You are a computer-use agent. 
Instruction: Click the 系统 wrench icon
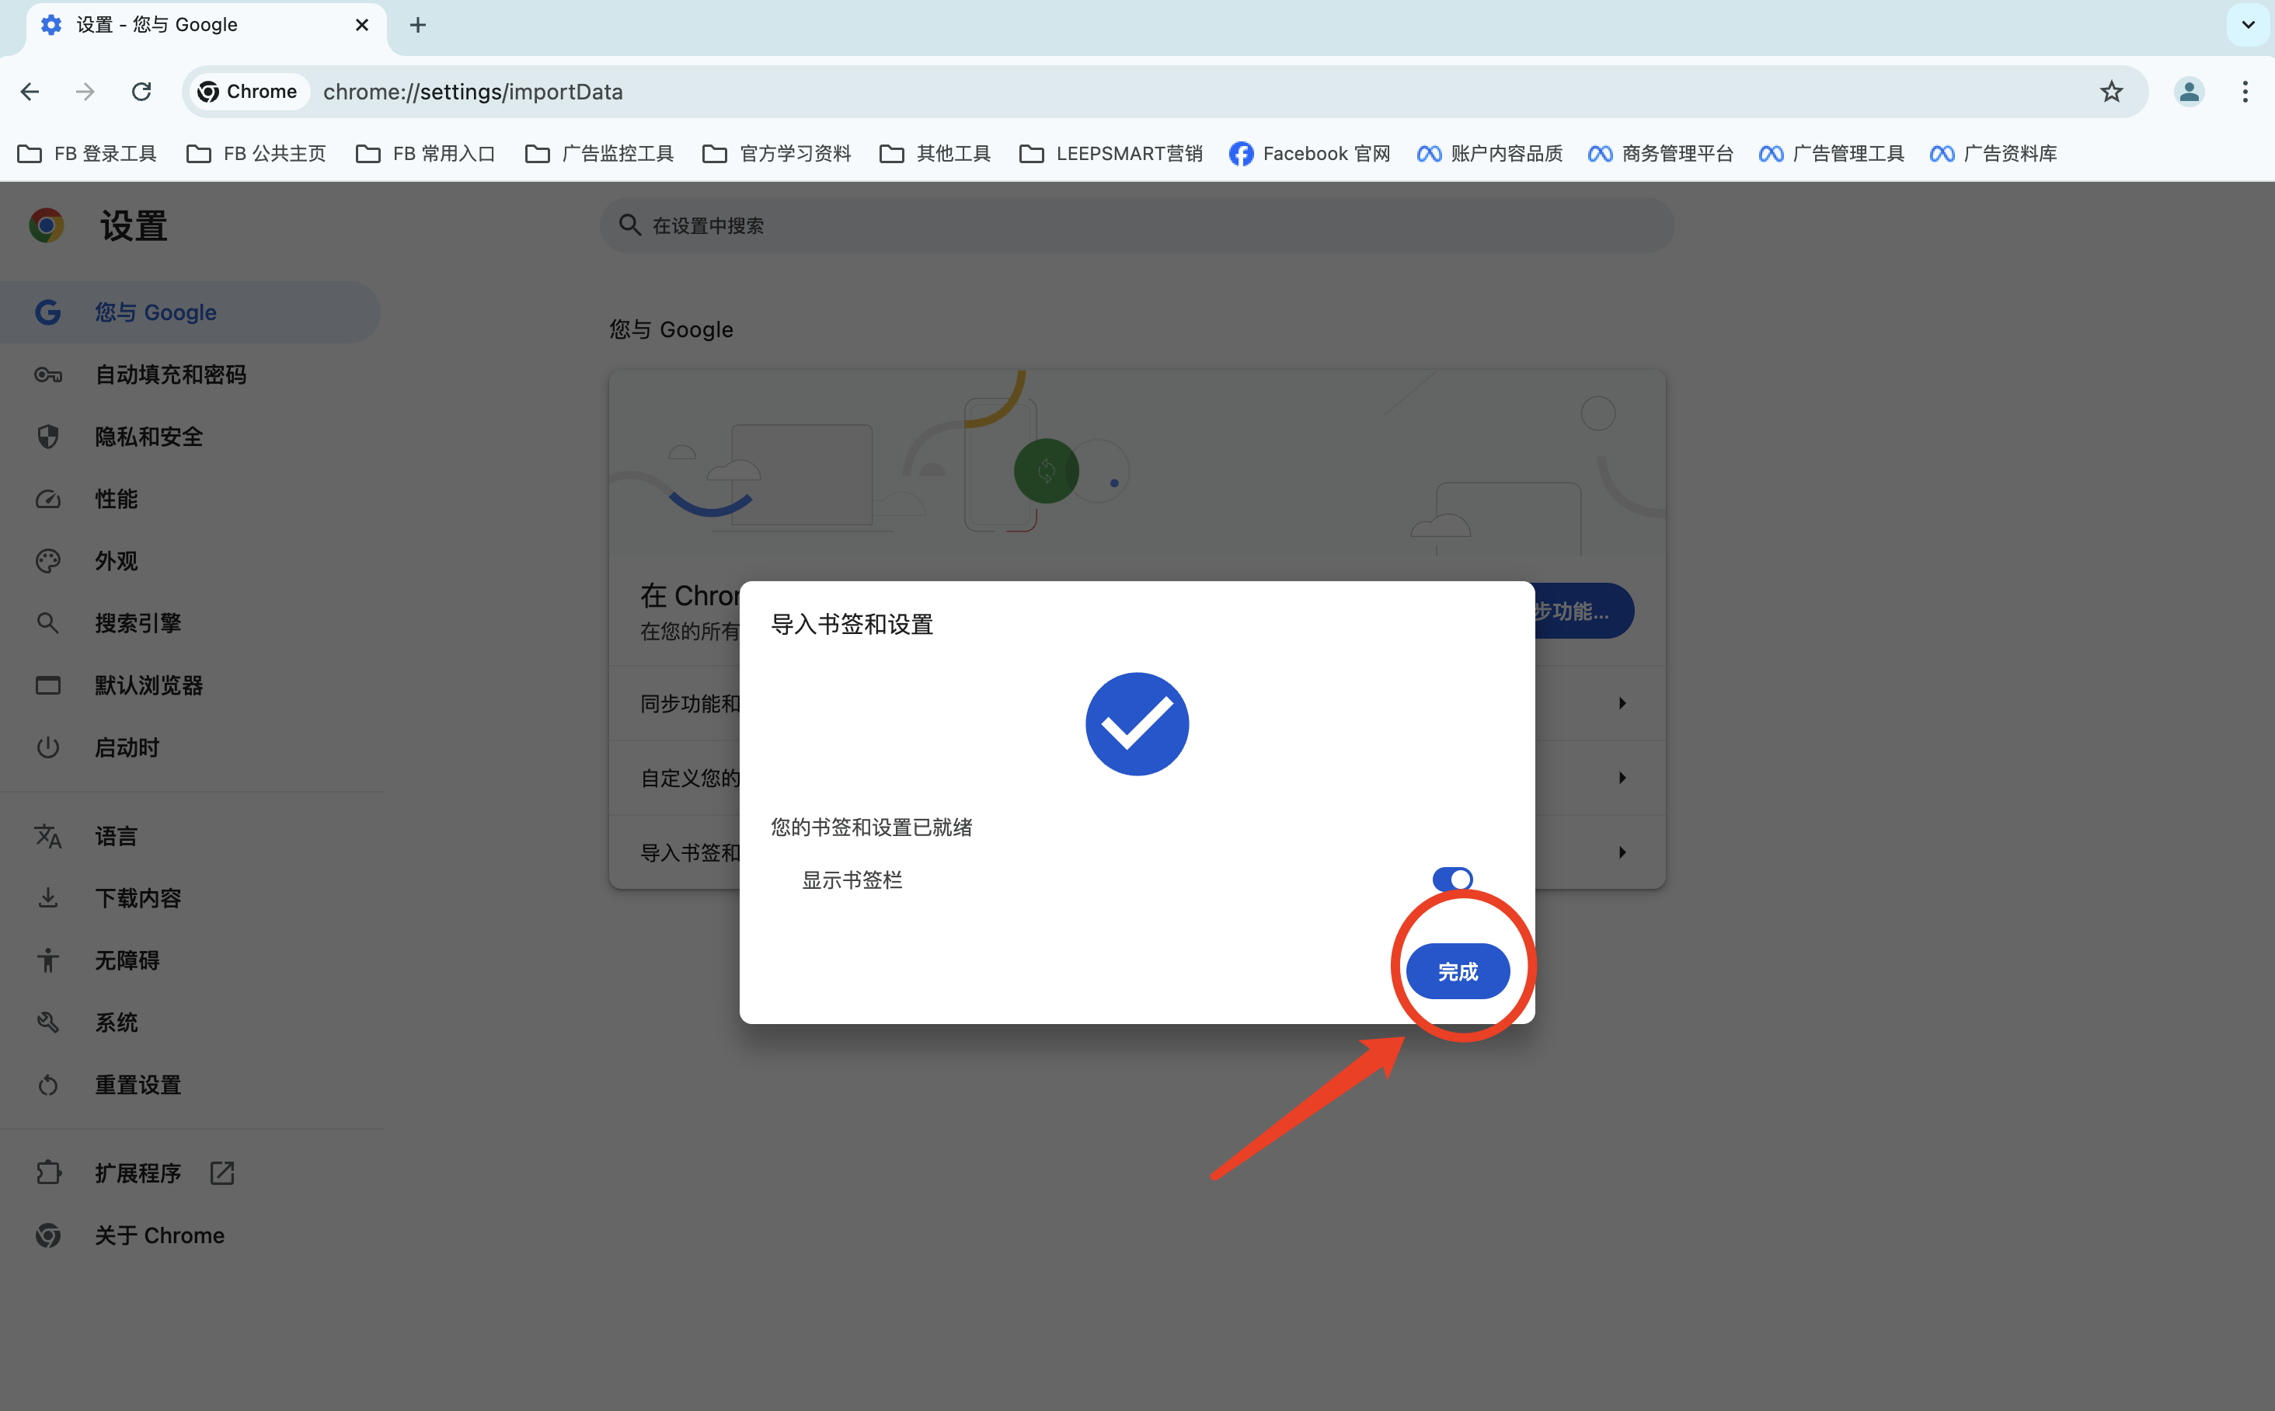click(47, 1022)
